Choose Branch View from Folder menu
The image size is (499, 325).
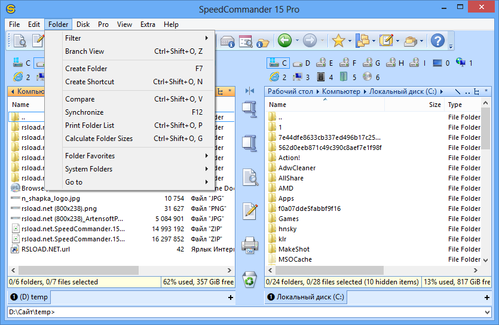click(130, 51)
